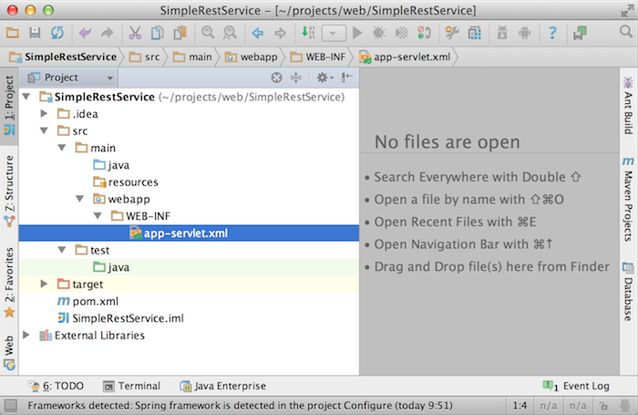Image resolution: width=638 pixels, height=415 pixels.
Task: Open the Web side tab
Action: tap(9, 353)
